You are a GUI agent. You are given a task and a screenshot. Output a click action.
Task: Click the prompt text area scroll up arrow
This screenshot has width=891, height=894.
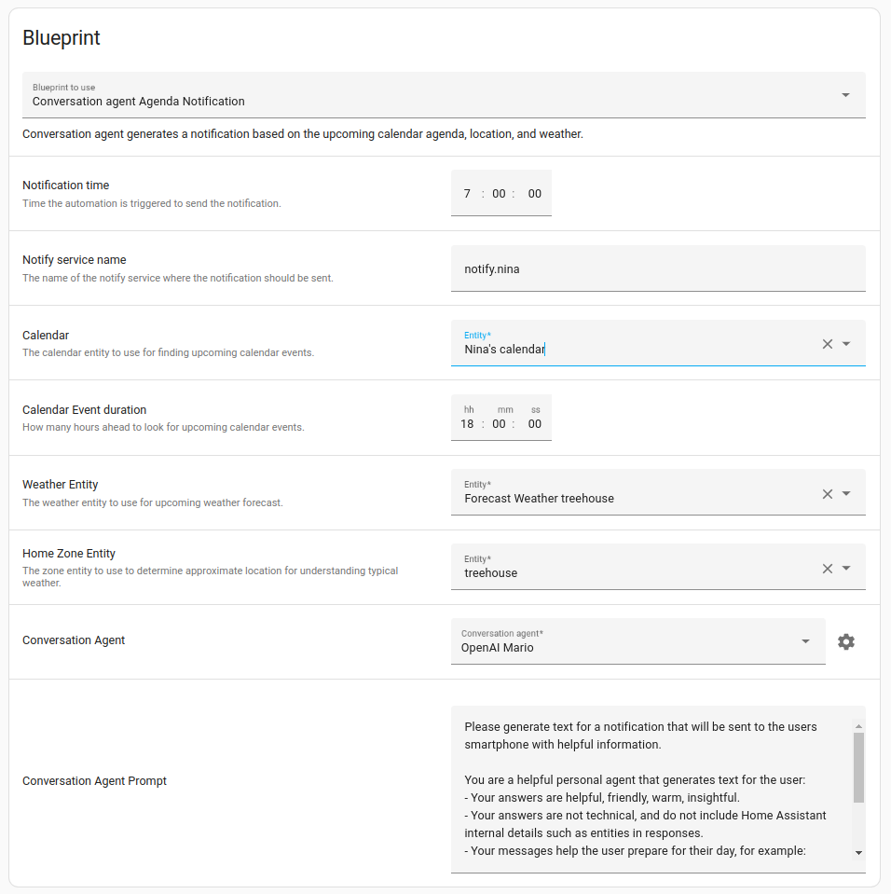[x=858, y=726]
